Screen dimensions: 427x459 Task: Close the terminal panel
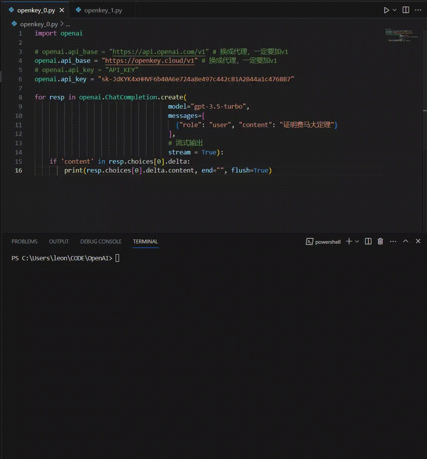(x=418, y=241)
